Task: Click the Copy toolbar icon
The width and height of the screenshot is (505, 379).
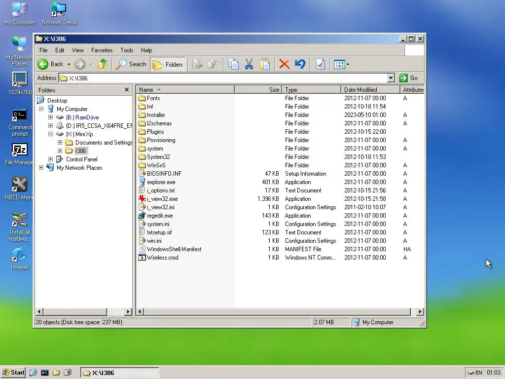Action: pos(233,64)
